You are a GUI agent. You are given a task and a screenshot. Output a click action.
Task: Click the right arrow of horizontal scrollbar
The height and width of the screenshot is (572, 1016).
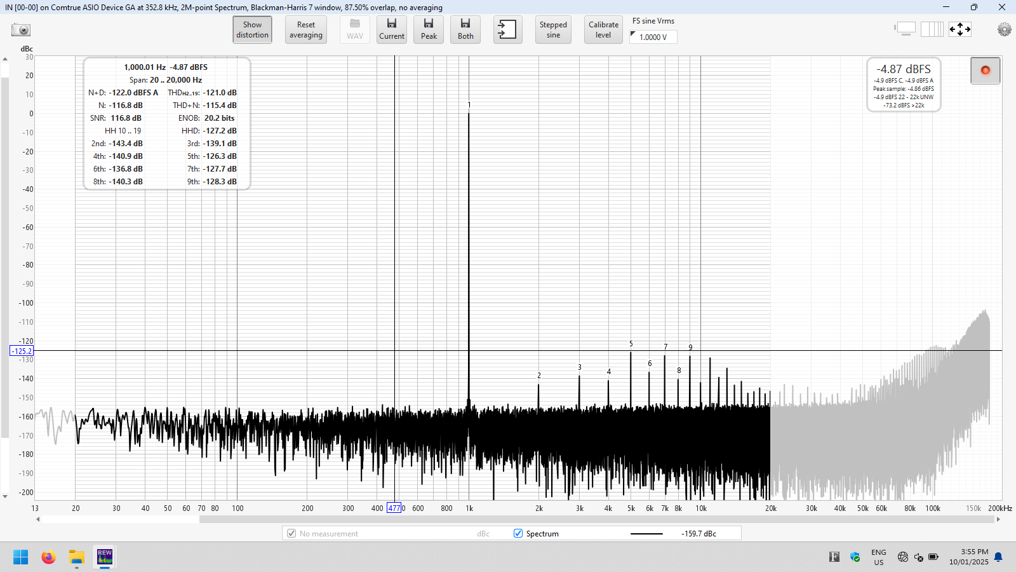pyautogui.click(x=998, y=519)
